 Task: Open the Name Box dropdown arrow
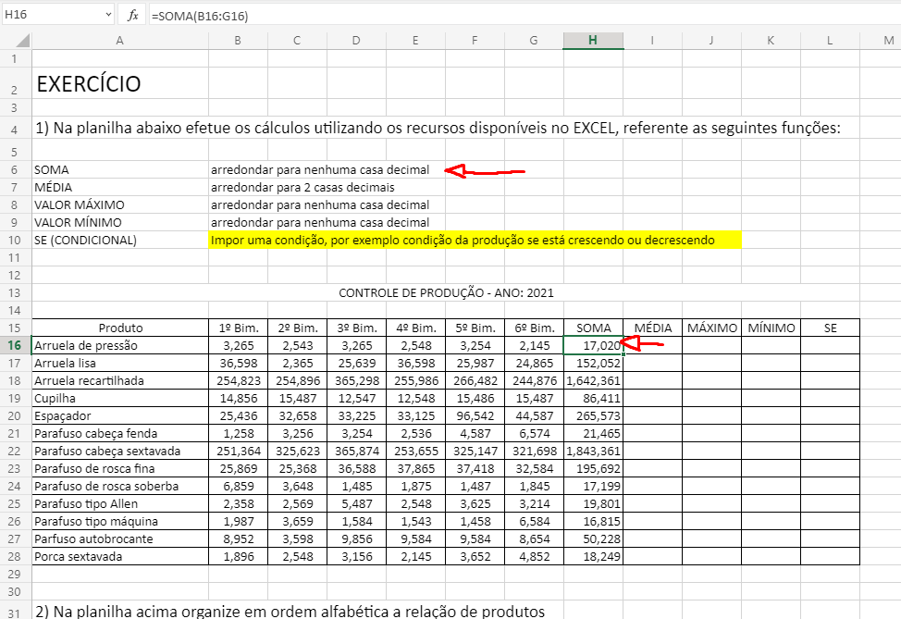point(108,15)
